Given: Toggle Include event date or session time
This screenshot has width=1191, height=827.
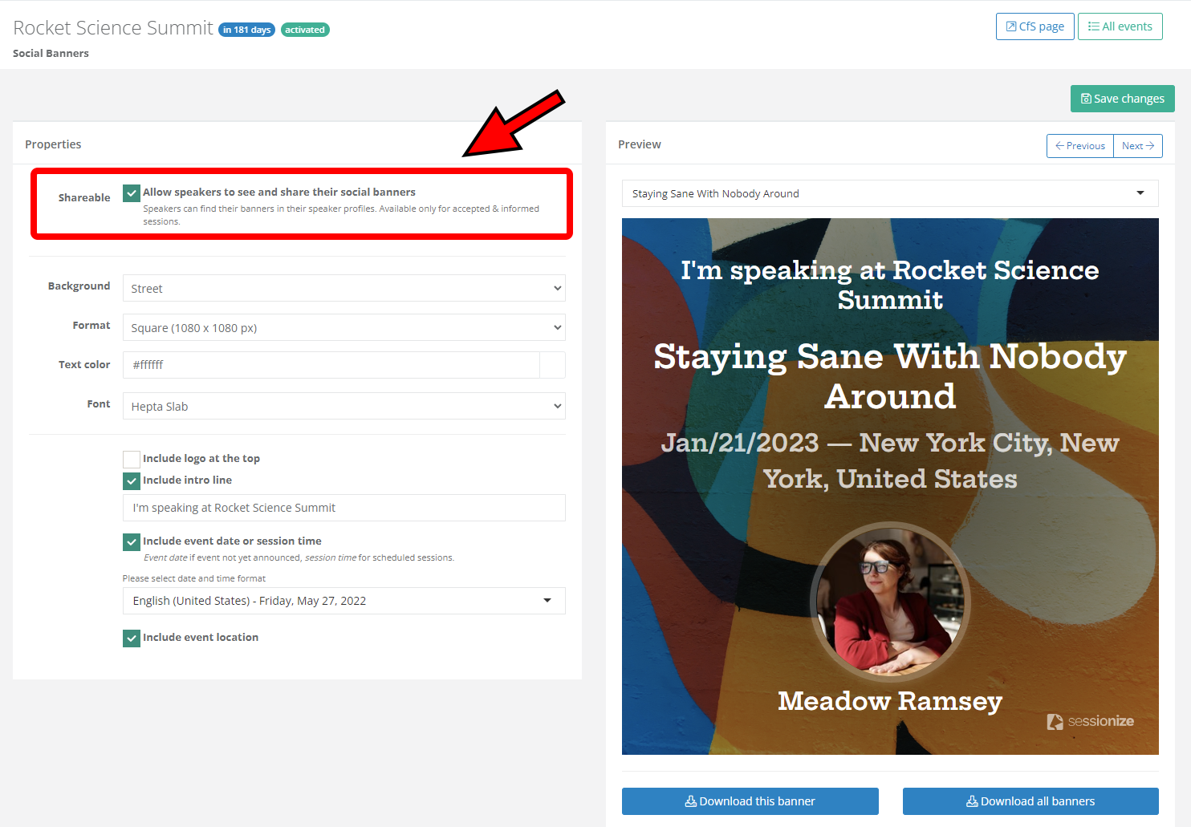Looking at the screenshot, I should [132, 542].
